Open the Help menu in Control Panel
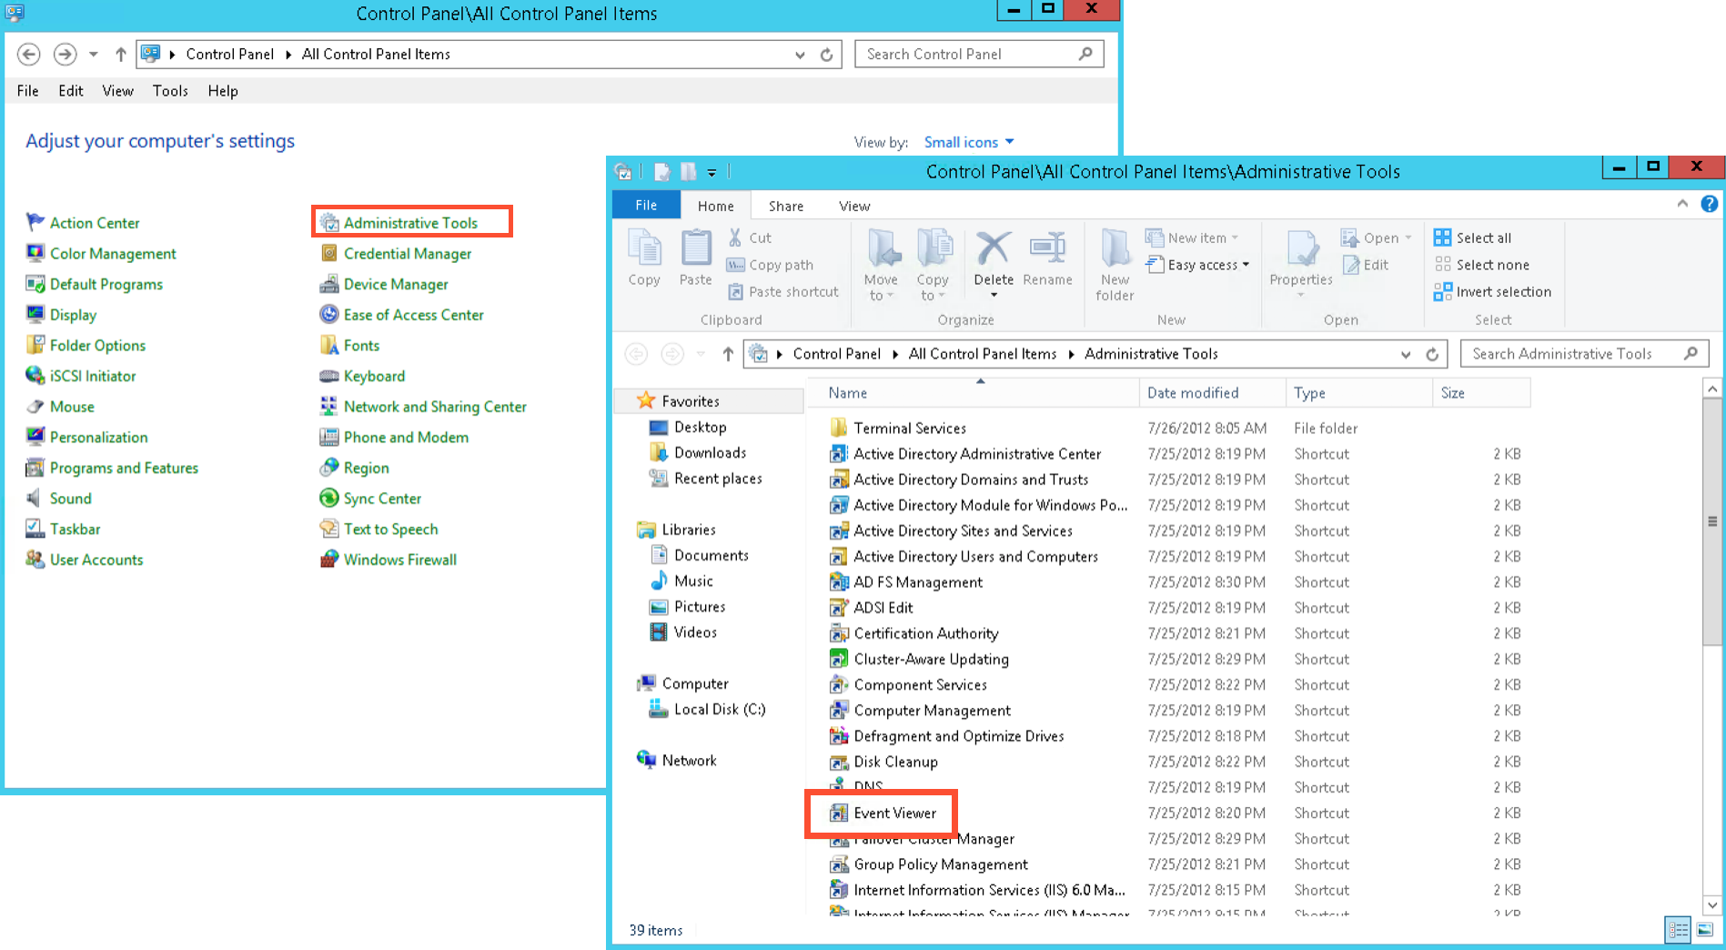The image size is (1726, 950). [223, 91]
